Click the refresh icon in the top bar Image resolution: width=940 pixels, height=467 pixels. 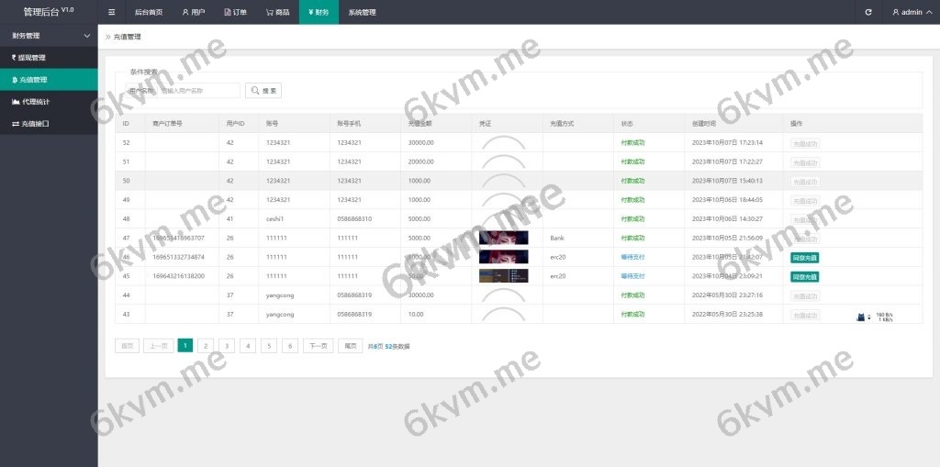[x=868, y=12]
